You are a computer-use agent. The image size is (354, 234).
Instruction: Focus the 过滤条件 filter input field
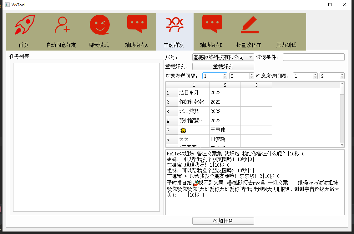click(x=313, y=57)
